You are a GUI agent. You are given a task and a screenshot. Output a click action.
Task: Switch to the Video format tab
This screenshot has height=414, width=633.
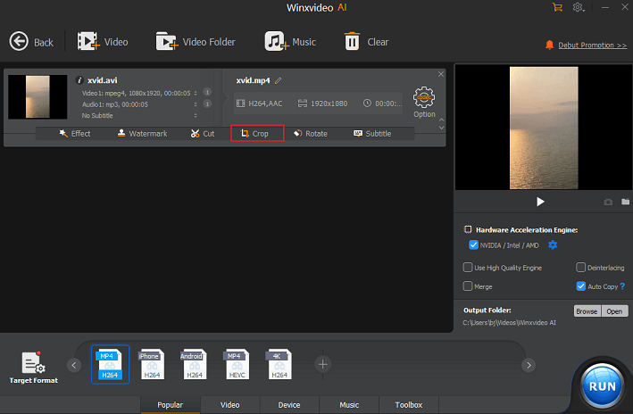pyautogui.click(x=229, y=405)
